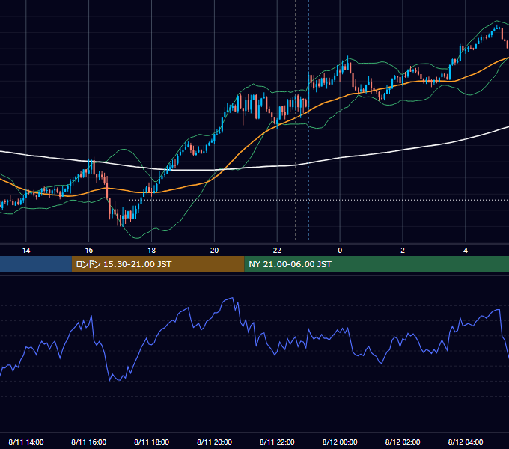Click the 20 hour label on price chart axis
The height and width of the screenshot is (449, 509).
(x=214, y=251)
